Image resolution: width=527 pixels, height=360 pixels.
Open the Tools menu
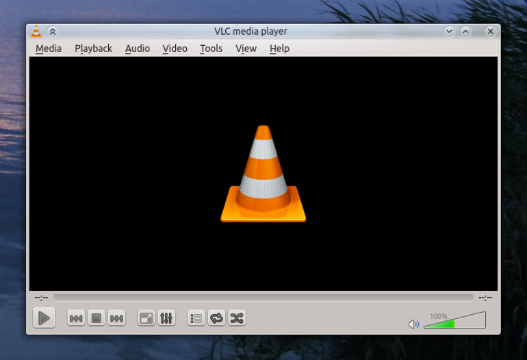point(211,49)
